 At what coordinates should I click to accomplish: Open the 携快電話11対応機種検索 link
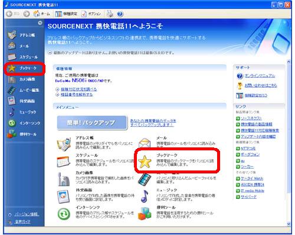260,130
